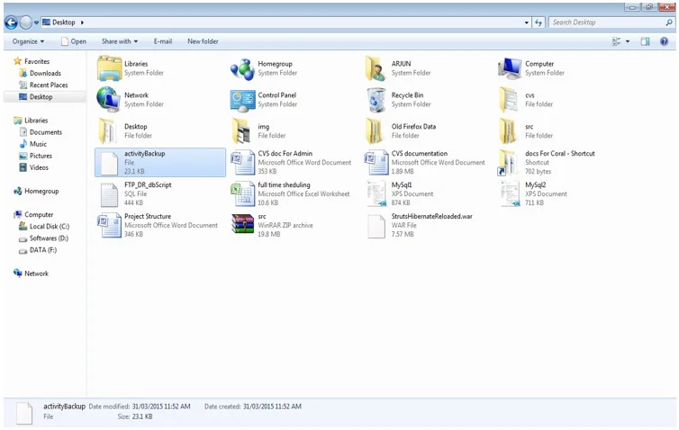679x430 pixels.
Task: Click the Forward navigation arrow button
Action: [26, 22]
